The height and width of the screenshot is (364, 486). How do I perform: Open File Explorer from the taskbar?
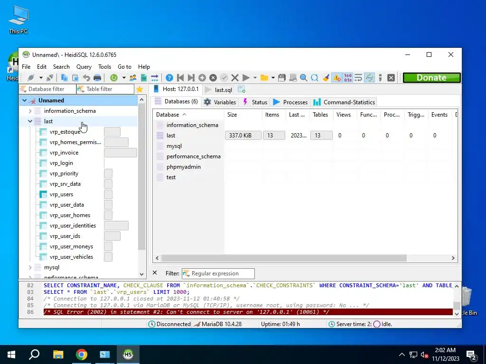(58, 355)
